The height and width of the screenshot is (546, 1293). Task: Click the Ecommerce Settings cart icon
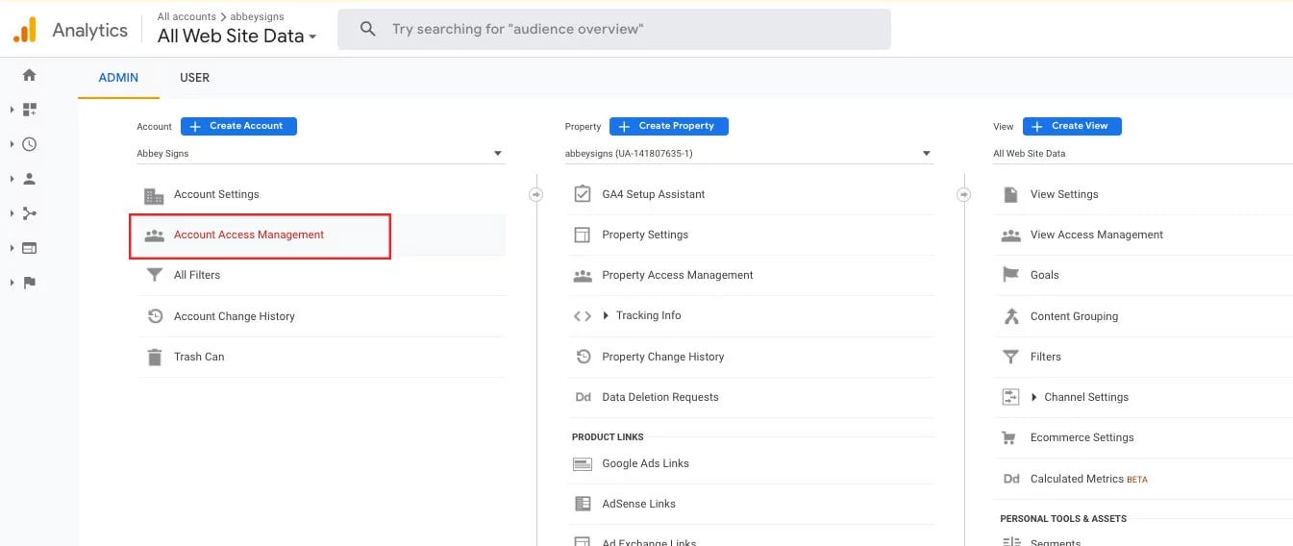pos(1009,437)
